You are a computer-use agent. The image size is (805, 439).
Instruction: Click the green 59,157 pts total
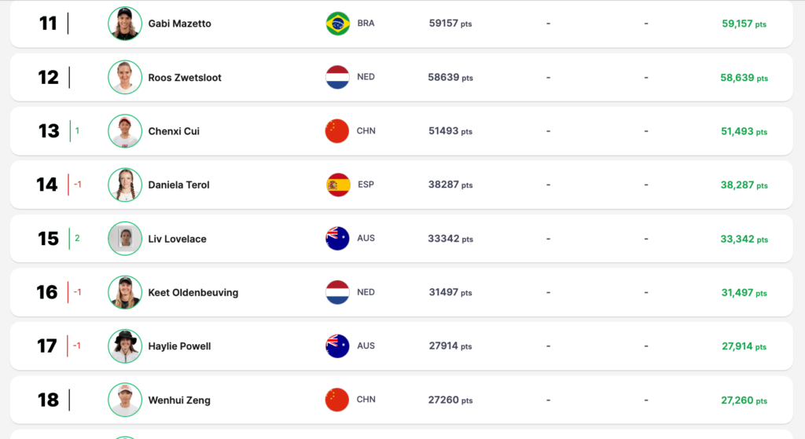[744, 24]
